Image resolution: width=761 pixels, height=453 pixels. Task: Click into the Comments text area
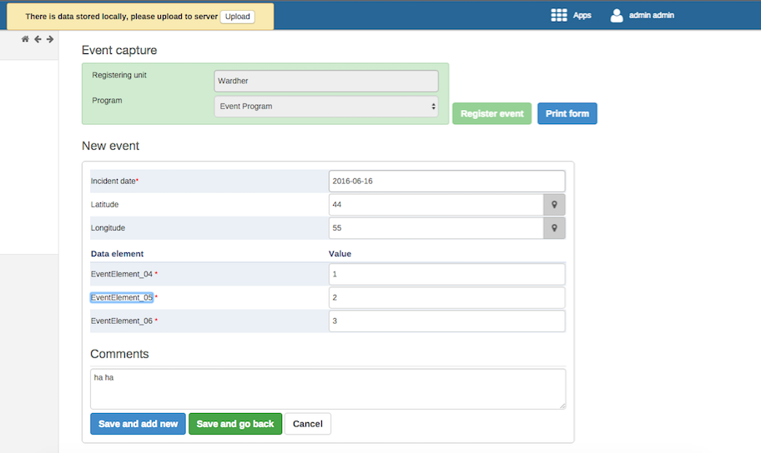327,389
